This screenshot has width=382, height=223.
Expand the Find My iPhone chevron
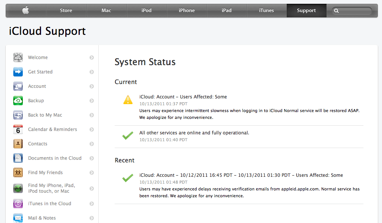tap(92, 189)
